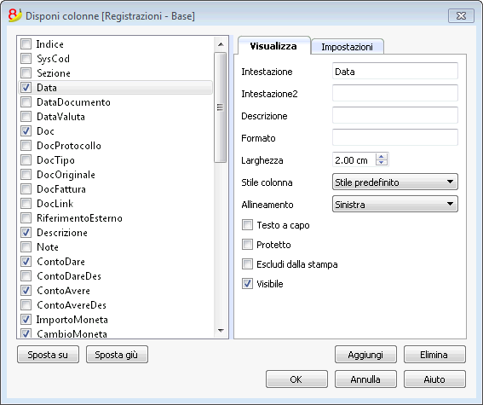
Task: Click the column list scrollbar thumb
Action: [x=220, y=107]
